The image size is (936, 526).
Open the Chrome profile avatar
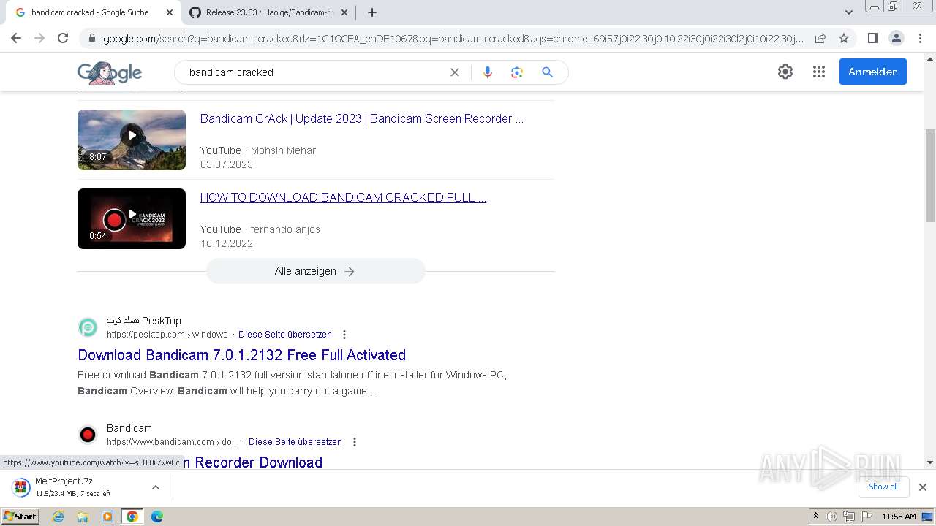click(x=896, y=38)
